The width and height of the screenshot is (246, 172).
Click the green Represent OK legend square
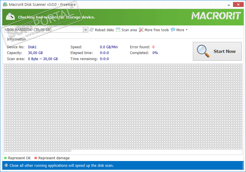click(5, 158)
